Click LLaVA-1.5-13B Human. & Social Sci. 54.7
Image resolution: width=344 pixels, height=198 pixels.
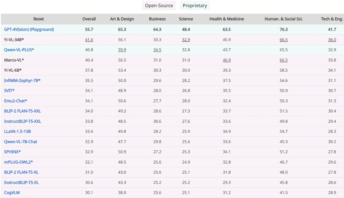[x=284, y=131]
